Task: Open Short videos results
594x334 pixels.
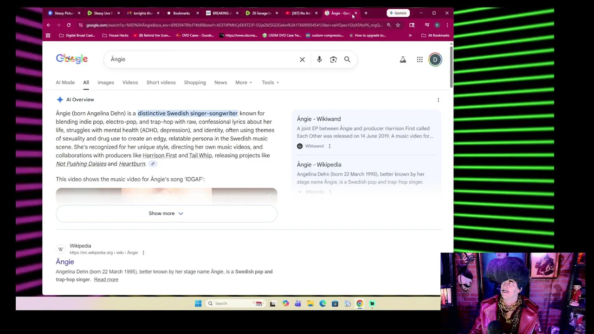Action: (x=161, y=83)
